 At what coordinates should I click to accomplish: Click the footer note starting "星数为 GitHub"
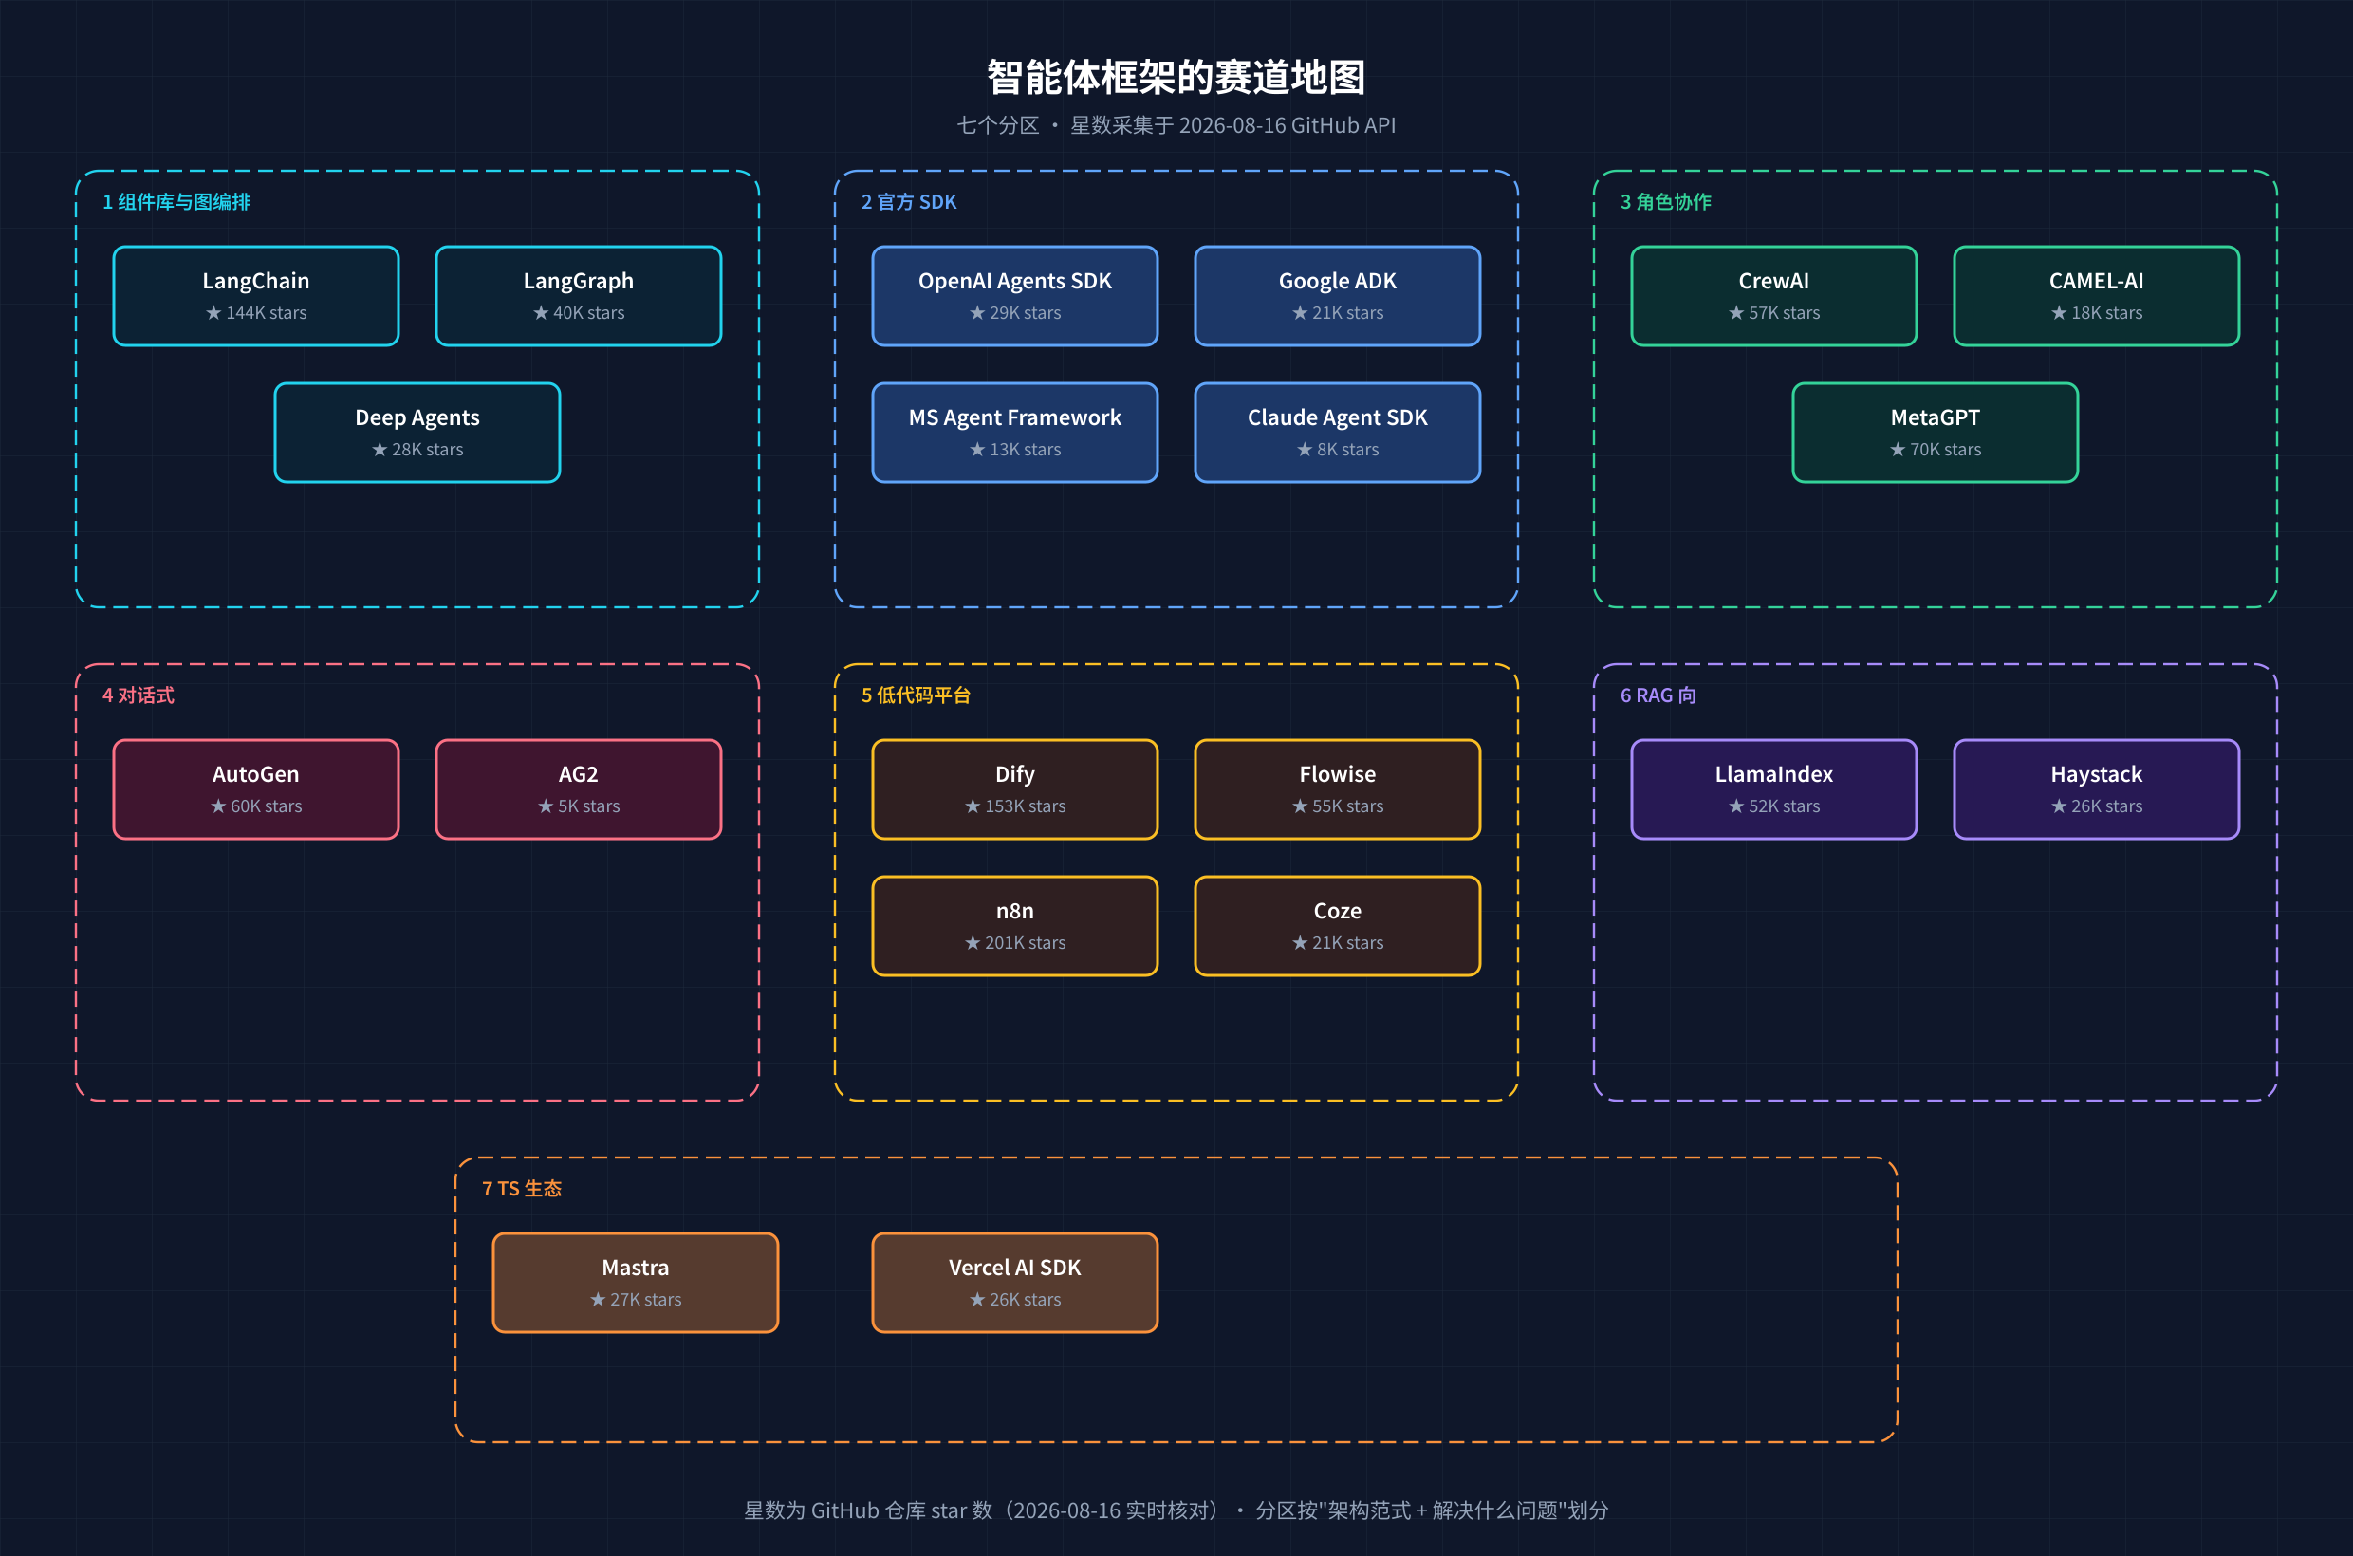(1176, 1510)
